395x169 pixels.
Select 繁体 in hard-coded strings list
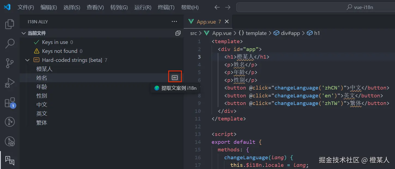[102, 123]
